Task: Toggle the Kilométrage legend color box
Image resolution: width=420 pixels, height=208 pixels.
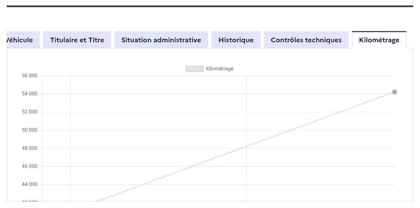Action: 195,69
